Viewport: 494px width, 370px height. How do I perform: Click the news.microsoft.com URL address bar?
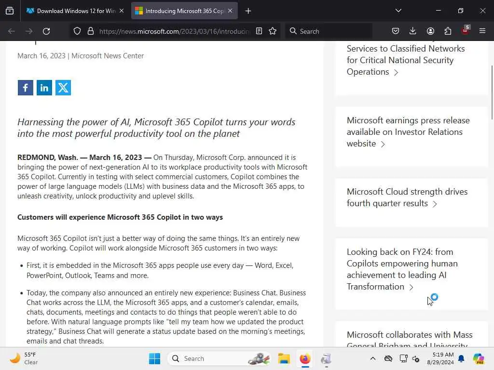pyautogui.click(x=174, y=31)
